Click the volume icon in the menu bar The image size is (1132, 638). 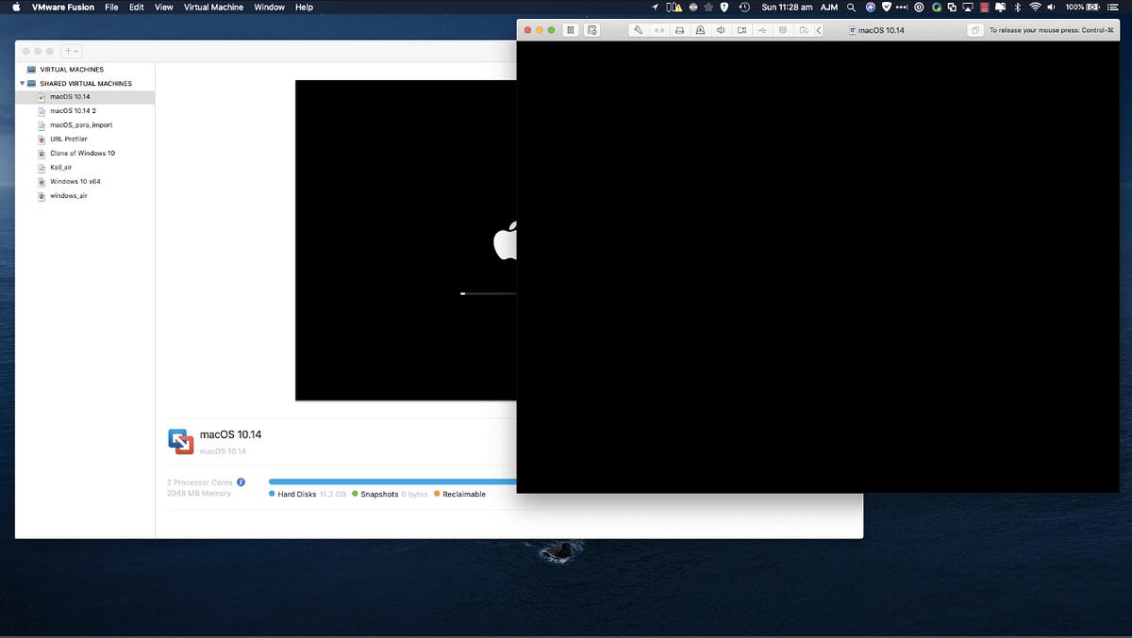(x=1051, y=7)
